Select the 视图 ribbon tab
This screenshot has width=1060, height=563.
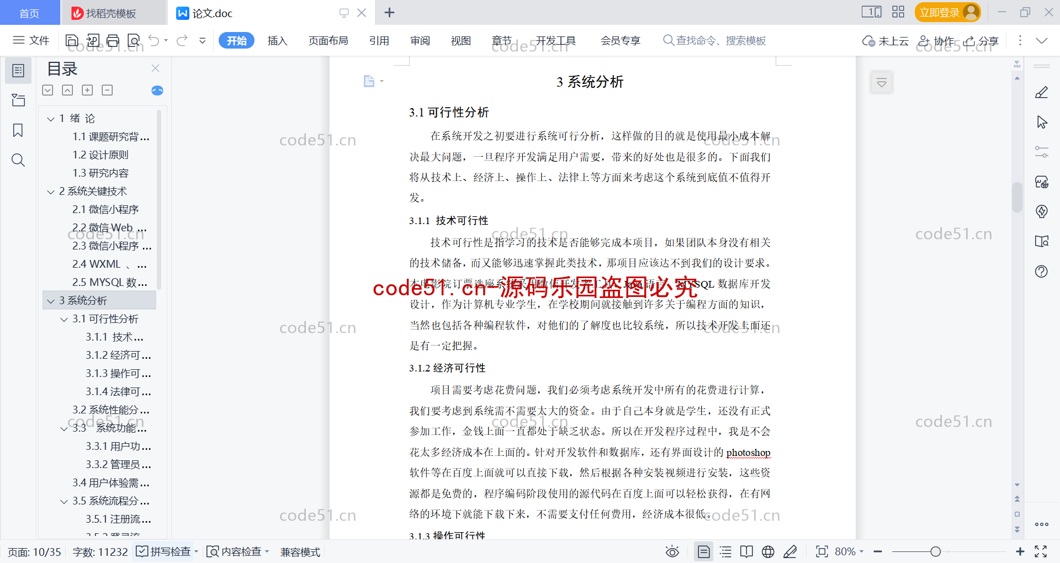pos(461,40)
